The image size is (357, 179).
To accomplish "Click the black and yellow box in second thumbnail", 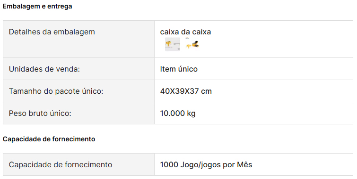I will (196, 44).
